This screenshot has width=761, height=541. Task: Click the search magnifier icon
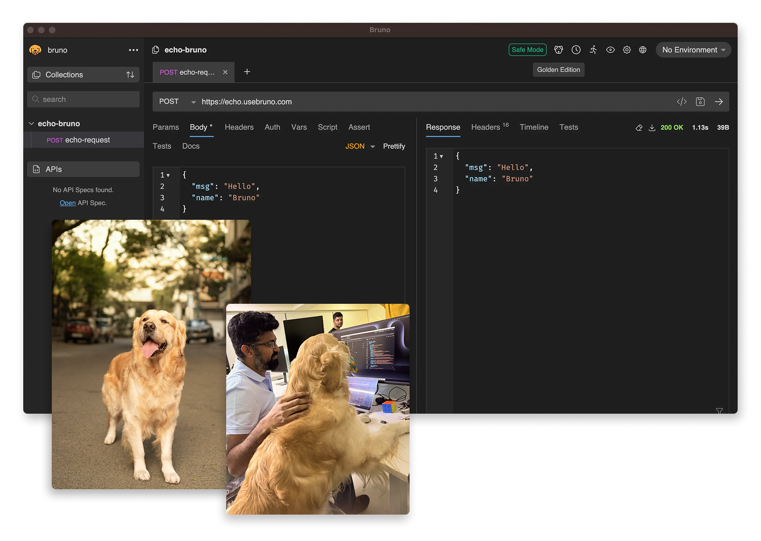pyautogui.click(x=35, y=99)
